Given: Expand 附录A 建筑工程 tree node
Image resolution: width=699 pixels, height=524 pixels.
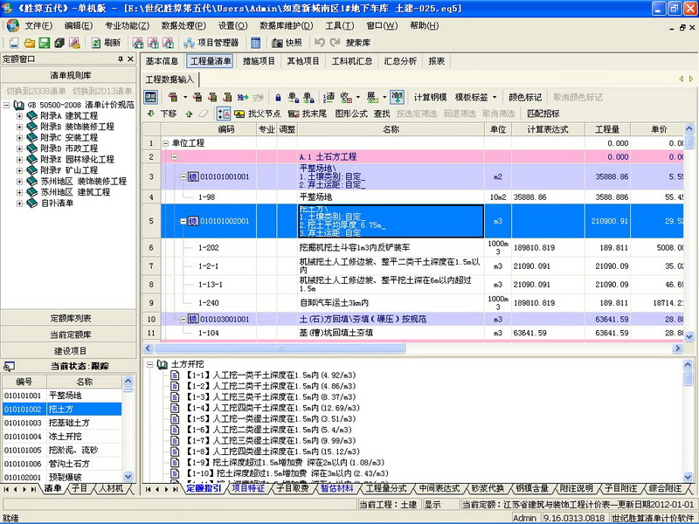Looking at the screenshot, I should pyautogui.click(x=19, y=116).
